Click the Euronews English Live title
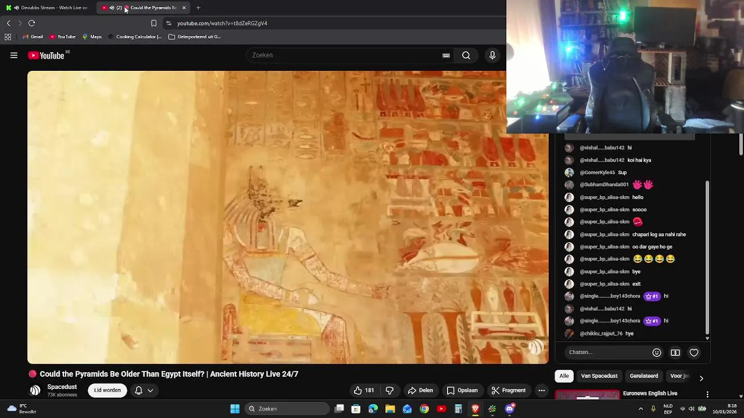Screen dimensions: 744x418 [650, 394]
